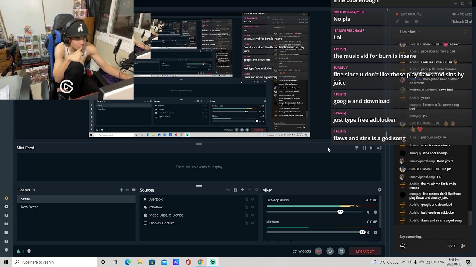This screenshot has height=267, width=476.
Task: Add a source folder in Sources panel
Action: (235, 190)
